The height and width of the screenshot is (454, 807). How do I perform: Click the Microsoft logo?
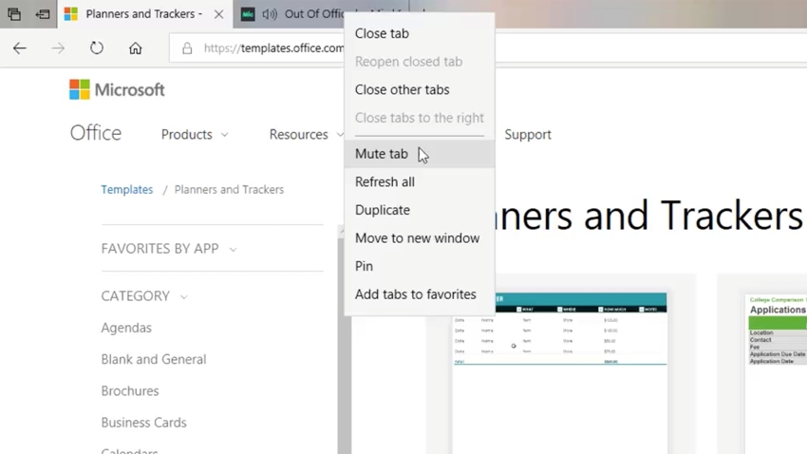118,89
